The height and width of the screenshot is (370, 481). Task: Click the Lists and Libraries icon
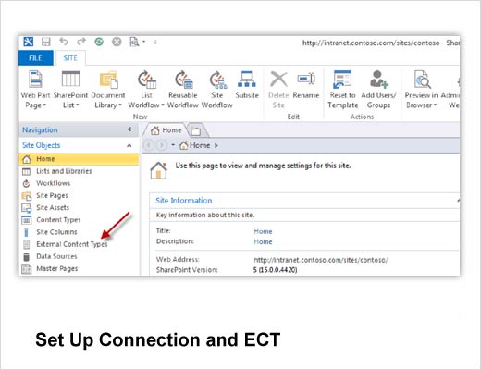[27, 171]
